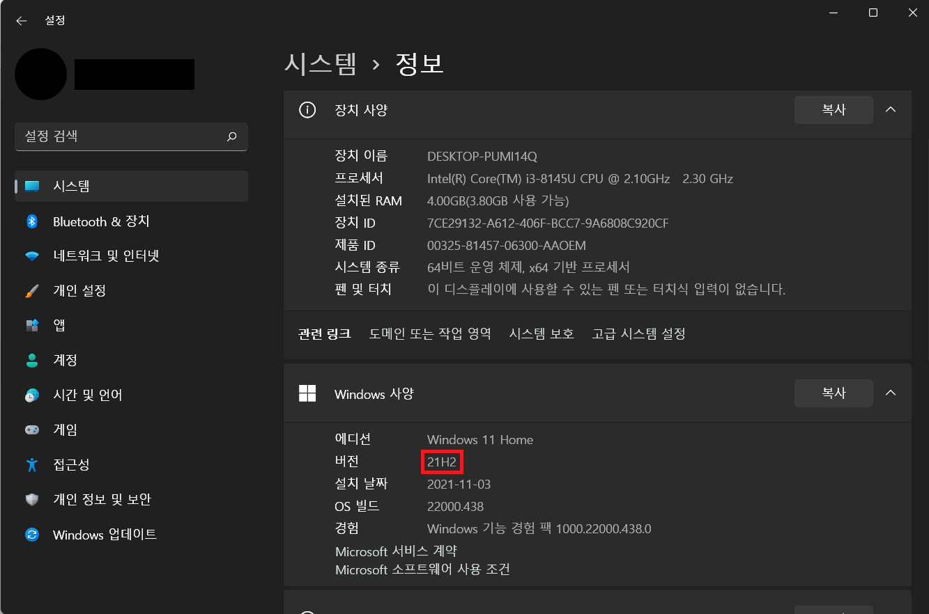
Task: Click 장치 ID value 7CE29132-A612-406F-BCC7-9A6808C920CF
Action: click(x=548, y=223)
